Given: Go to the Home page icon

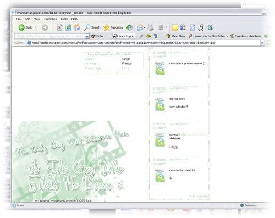Looking at the screenshot, I should click(77, 27).
